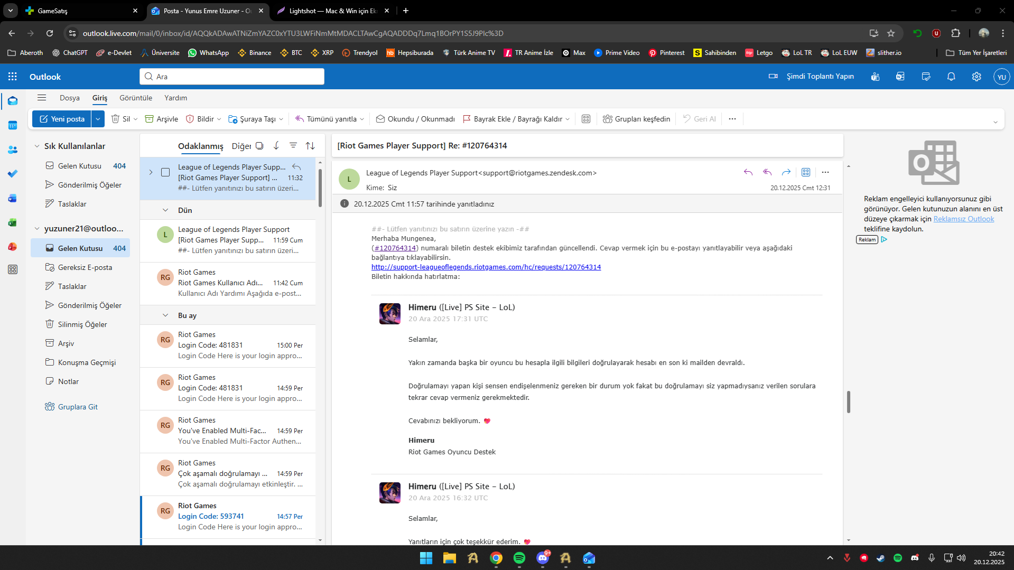Open the notifications bell
Screen dimensions: 1014x570
[x=951, y=77]
